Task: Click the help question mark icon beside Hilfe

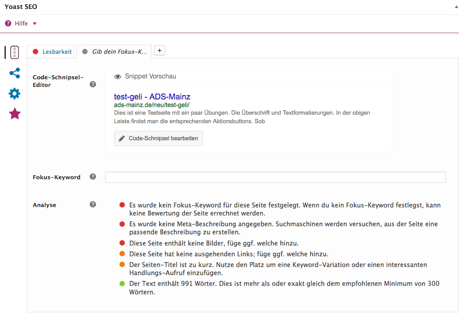Action: [8, 23]
